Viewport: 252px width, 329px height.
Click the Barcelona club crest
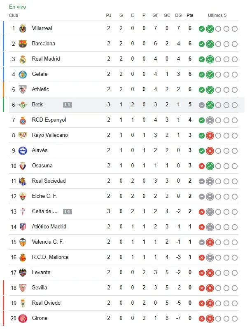tap(23, 44)
